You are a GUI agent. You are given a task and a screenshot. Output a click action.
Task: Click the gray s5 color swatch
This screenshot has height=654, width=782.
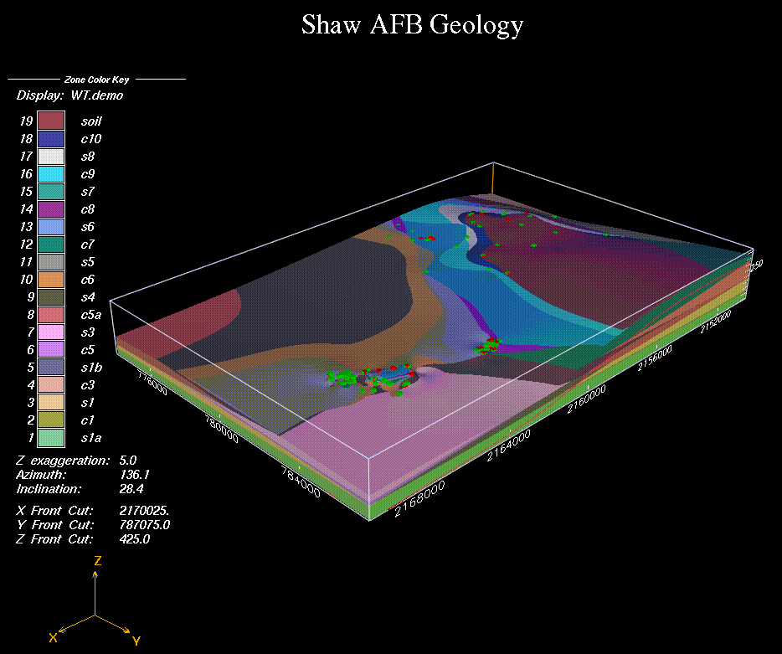pos(51,262)
